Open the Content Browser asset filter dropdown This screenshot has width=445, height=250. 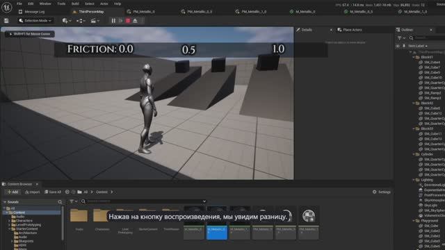tap(73, 201)
